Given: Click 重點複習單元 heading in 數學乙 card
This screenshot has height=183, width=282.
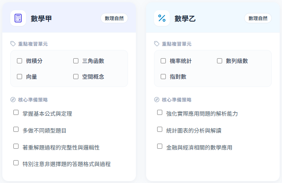Looking at the screenshot, I should click(176, 44).
